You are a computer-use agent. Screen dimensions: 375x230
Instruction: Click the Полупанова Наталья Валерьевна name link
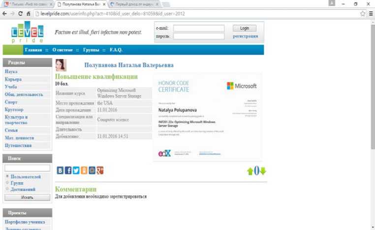pyautogui.click(x=129, y=65)
